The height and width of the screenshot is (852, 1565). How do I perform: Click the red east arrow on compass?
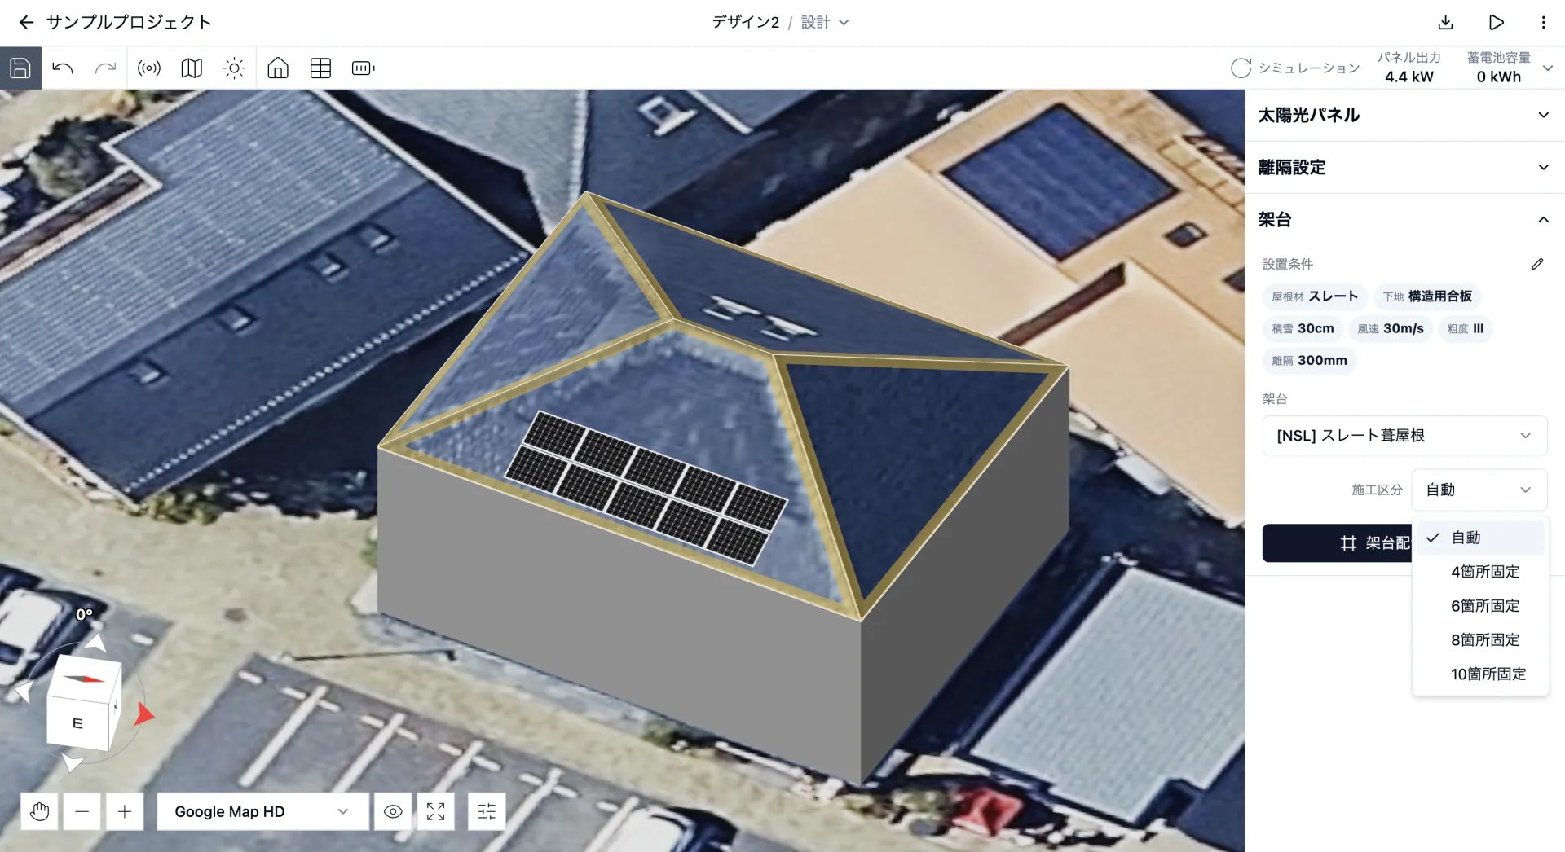[x=143, y=714]
